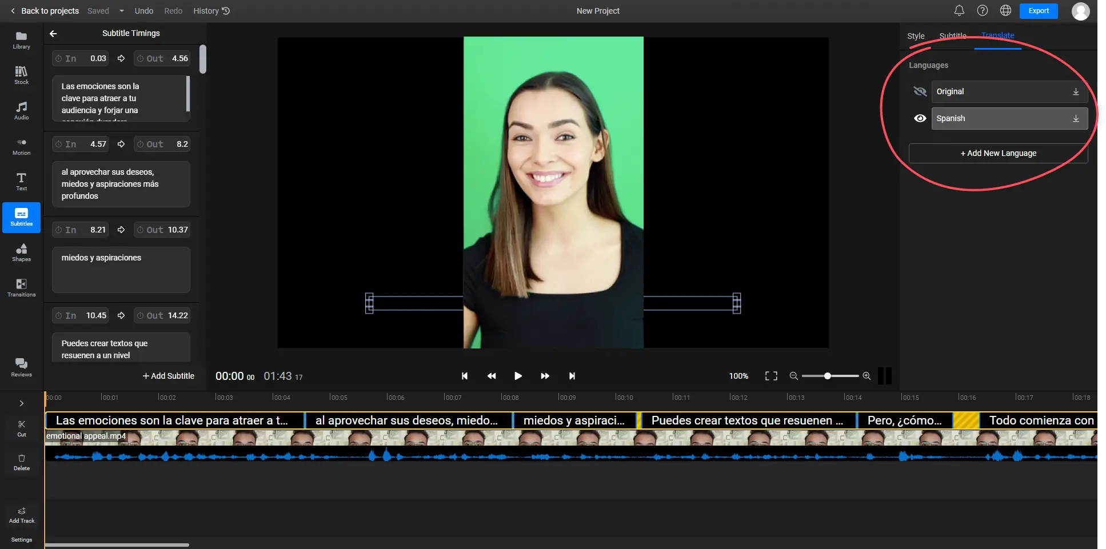Collapse the Subtitle Timings panel with back arrow
The width and height of the screenshot is (1106, 549).
pyautogui.click(x=53, y=33)
